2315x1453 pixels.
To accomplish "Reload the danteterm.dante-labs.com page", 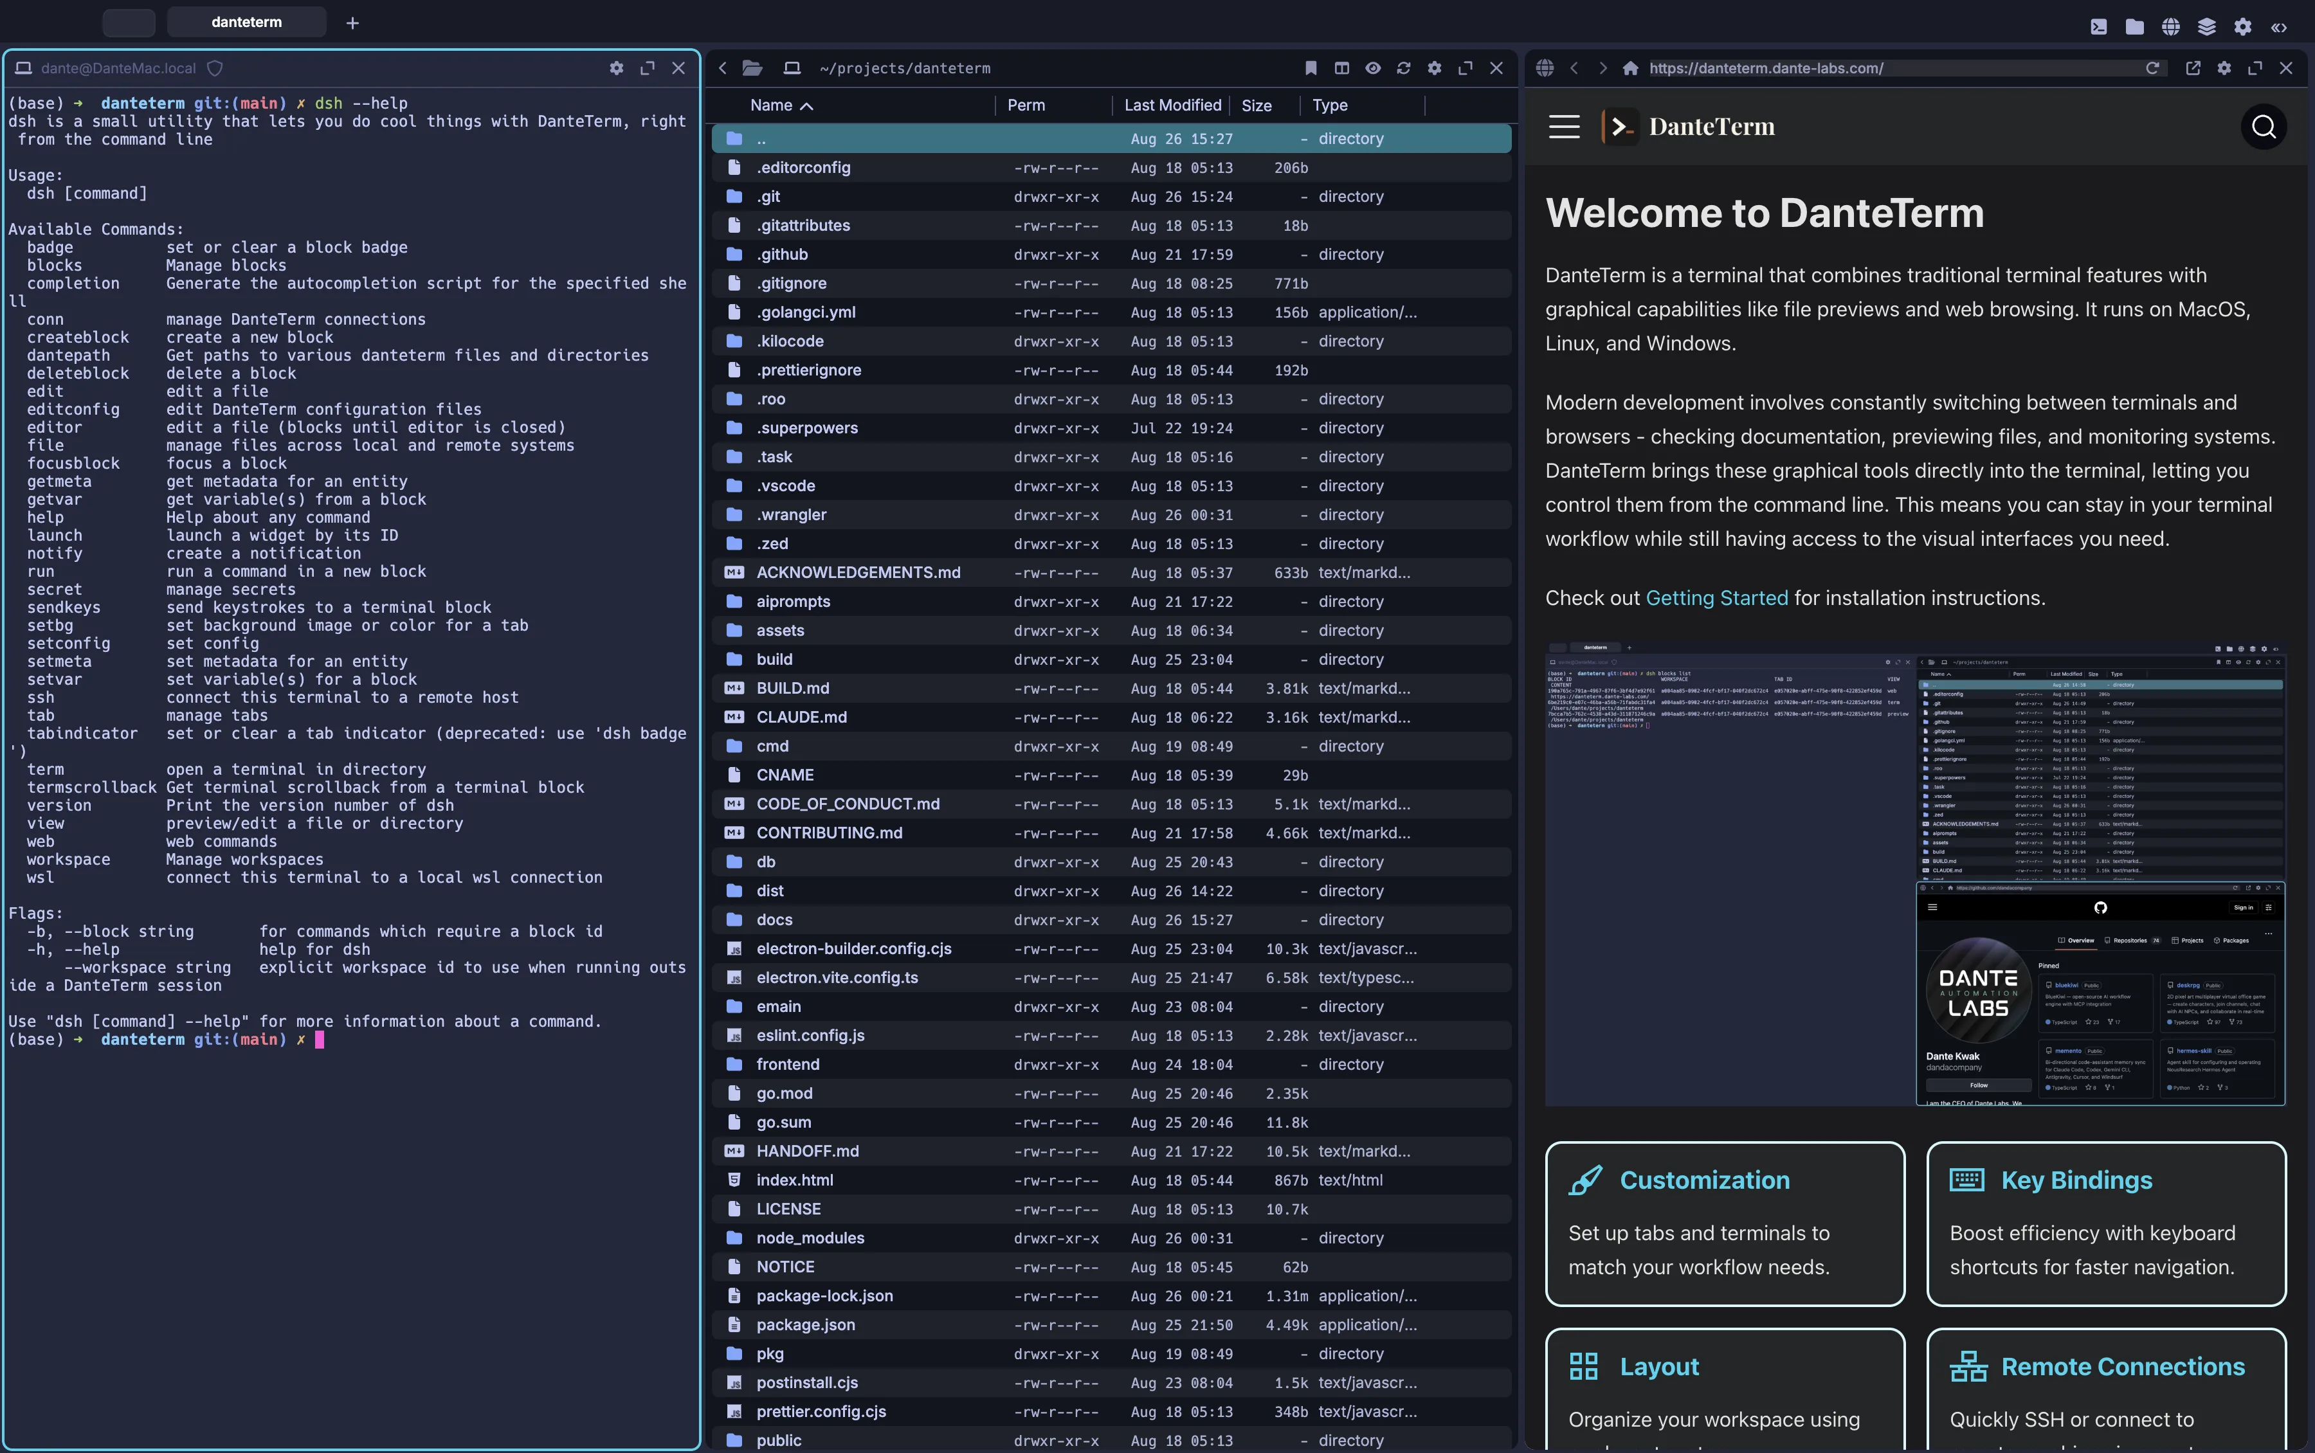I will (2152, 68).
